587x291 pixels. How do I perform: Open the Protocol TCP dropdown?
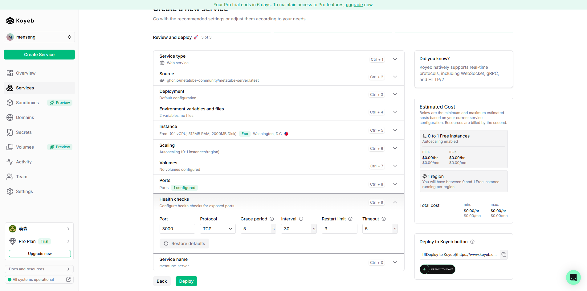pyautogui.click(x=218, y=229)
